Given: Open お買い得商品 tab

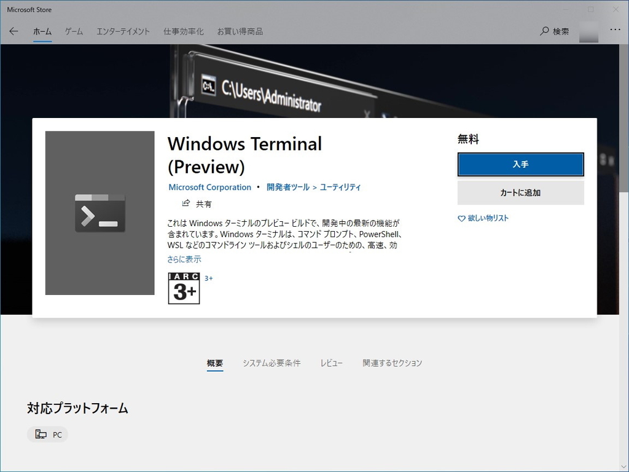Looking at the screenshot, I should point(240,31).
